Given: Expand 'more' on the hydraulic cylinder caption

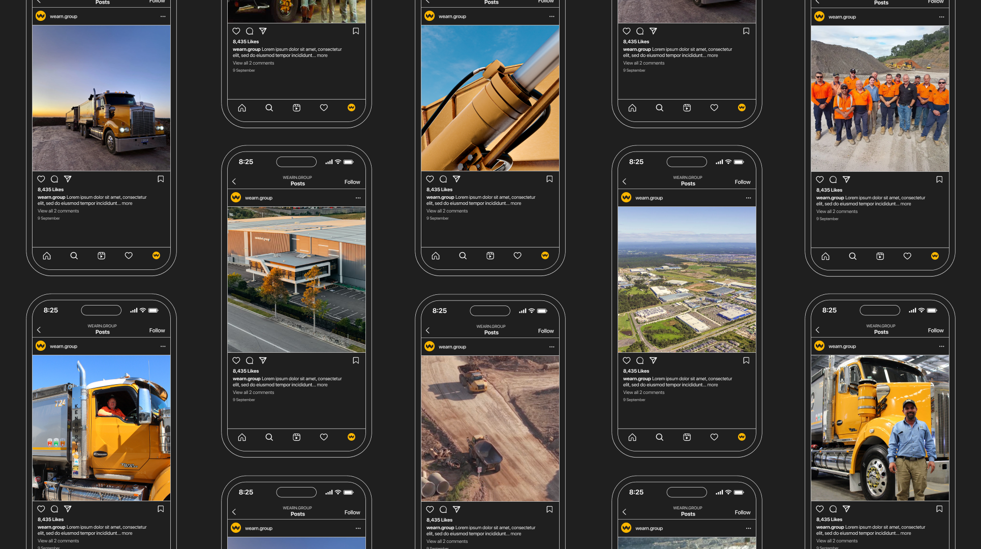Looking at the screenshot, I should tap(516, 203).
